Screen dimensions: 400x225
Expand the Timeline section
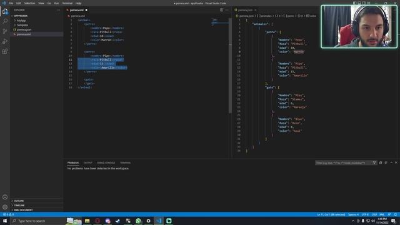(x=36, y=206)
